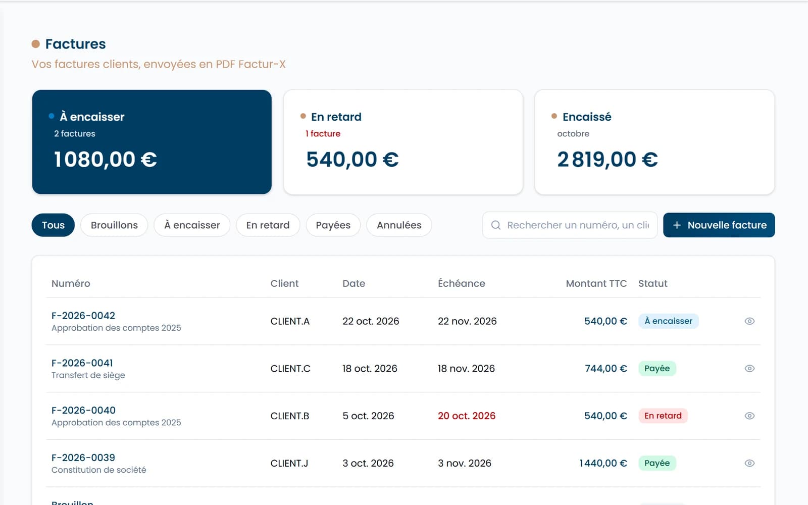The width and height of the screenshot is (808, 505).
Task: Click Payée badge on F-2026-0041 row
Action: pos(657,369)
